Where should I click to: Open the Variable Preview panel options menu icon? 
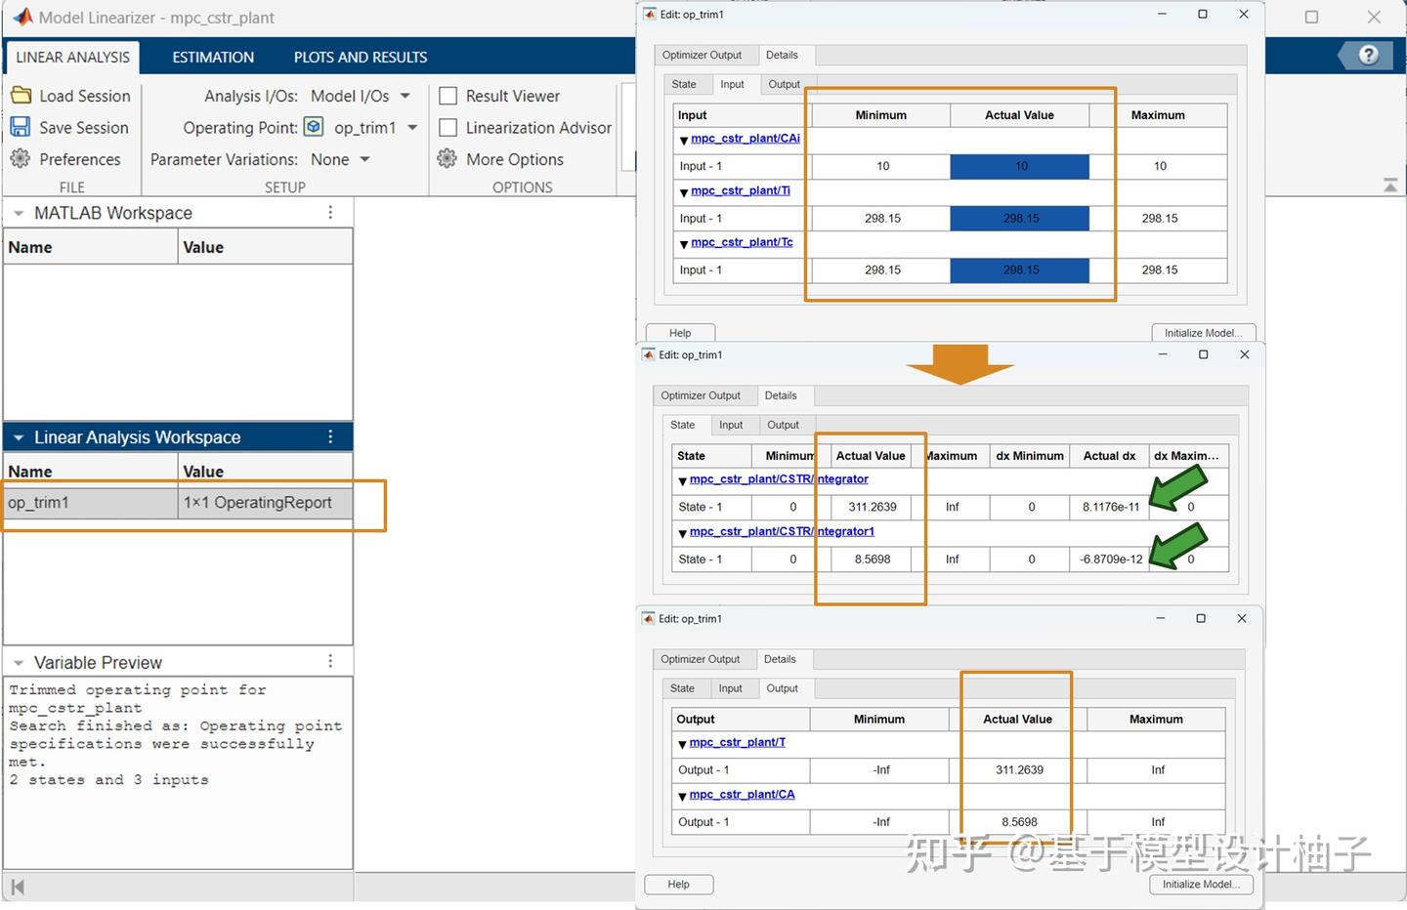coord(330,661)
